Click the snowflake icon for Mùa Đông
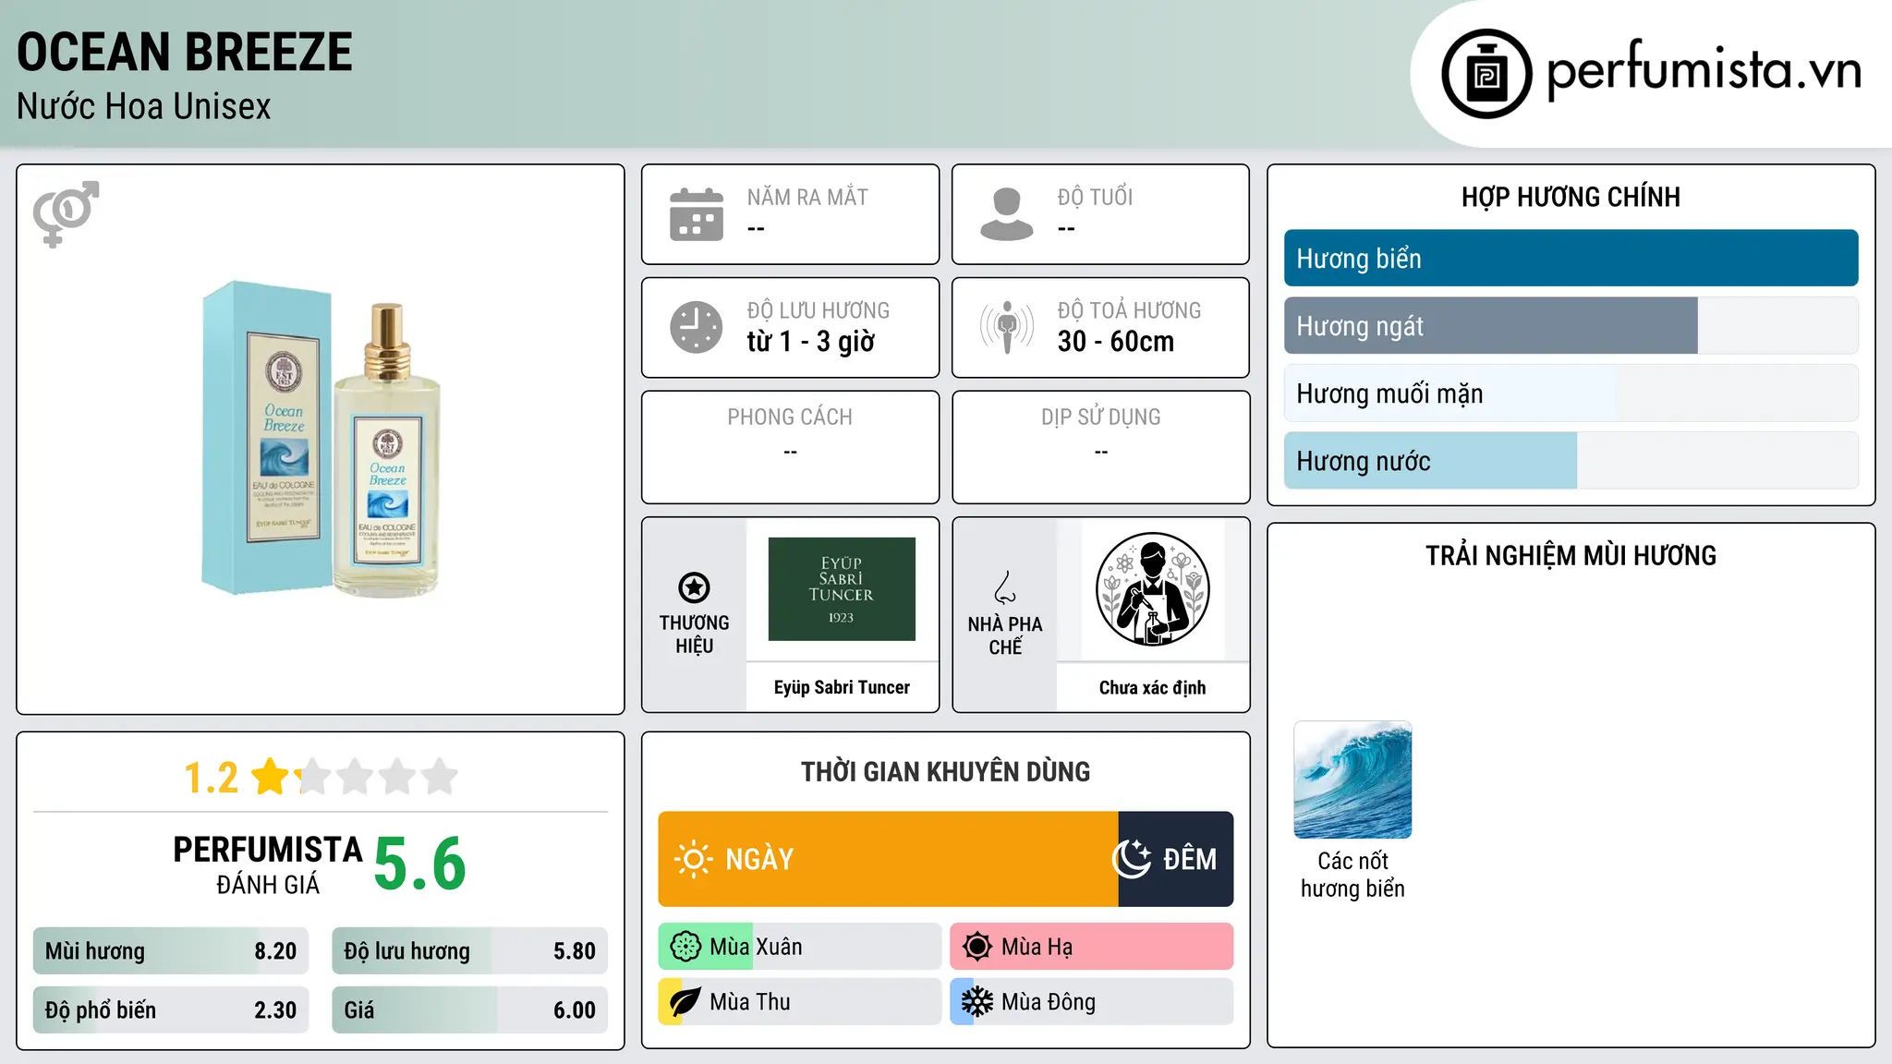Screen dimensions: 1892x1064 pyautogui.click(x=977, y=1002)
